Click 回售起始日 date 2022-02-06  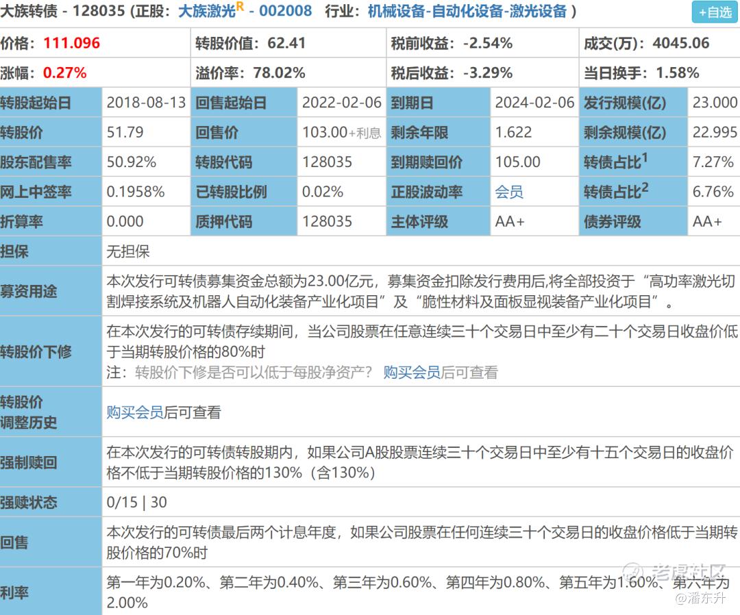pyautogui.click(x=342, y=102)
